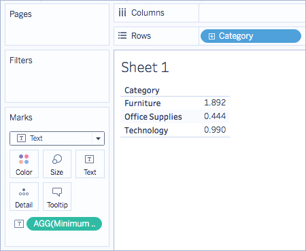Click the Pages shelf label
Screen dimensions: 306x251
pos(20,14)
